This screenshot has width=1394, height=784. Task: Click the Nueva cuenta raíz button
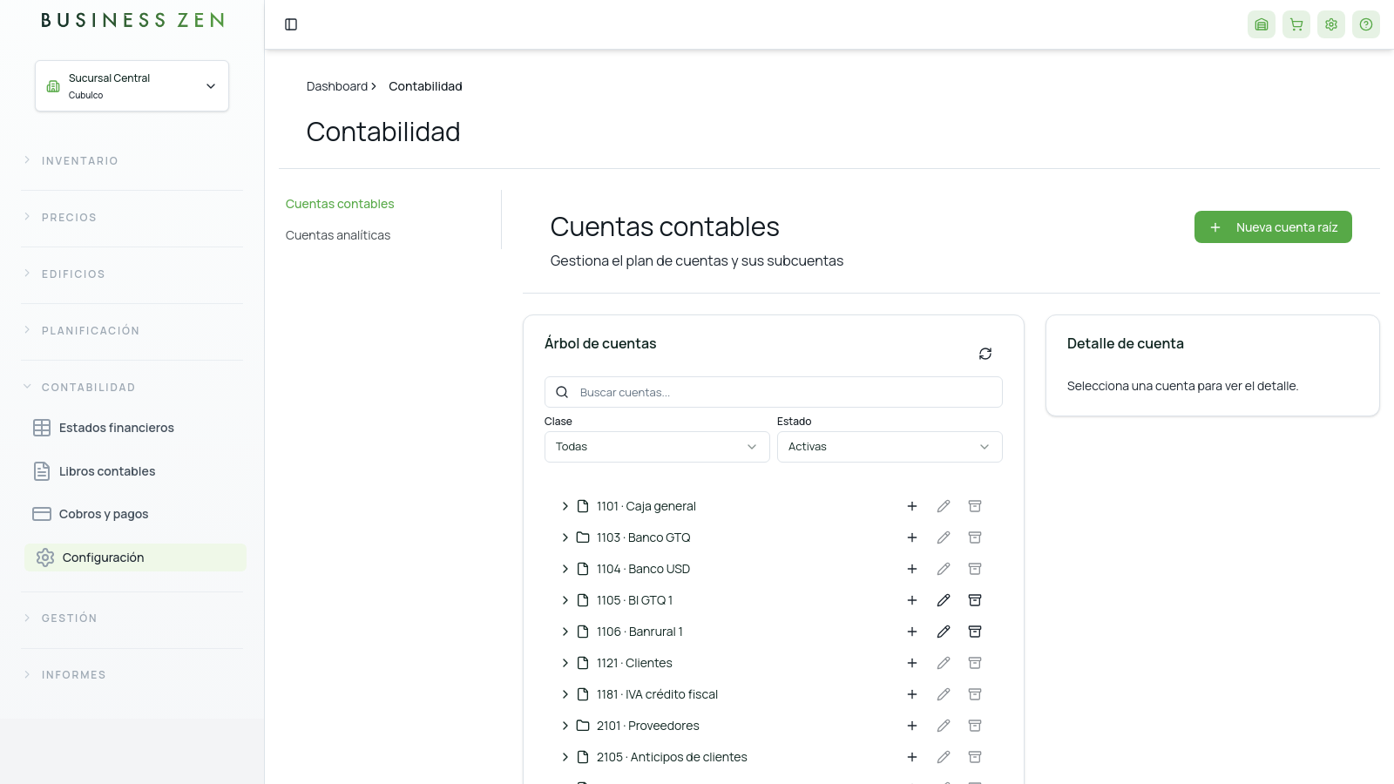point(1273,227)
